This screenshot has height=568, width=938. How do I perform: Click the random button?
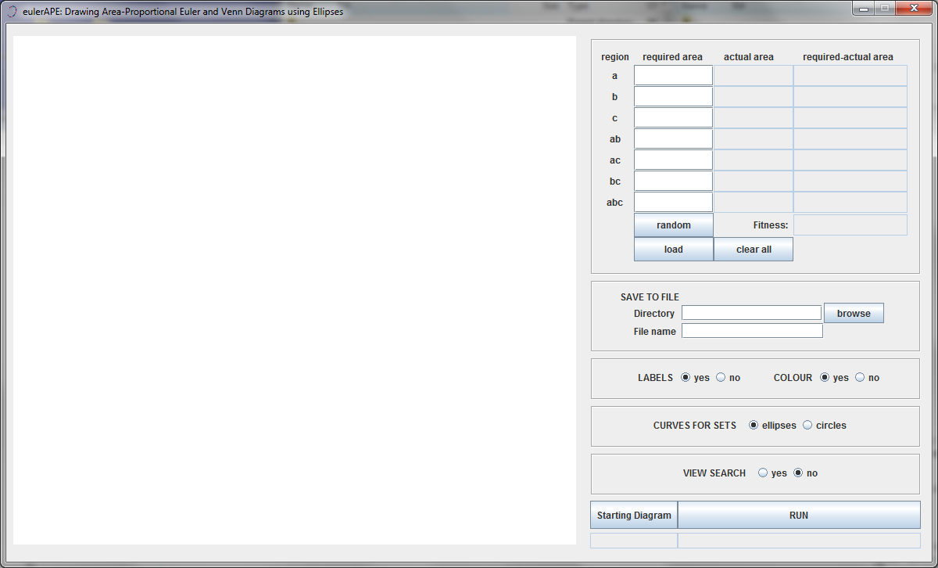674,225
